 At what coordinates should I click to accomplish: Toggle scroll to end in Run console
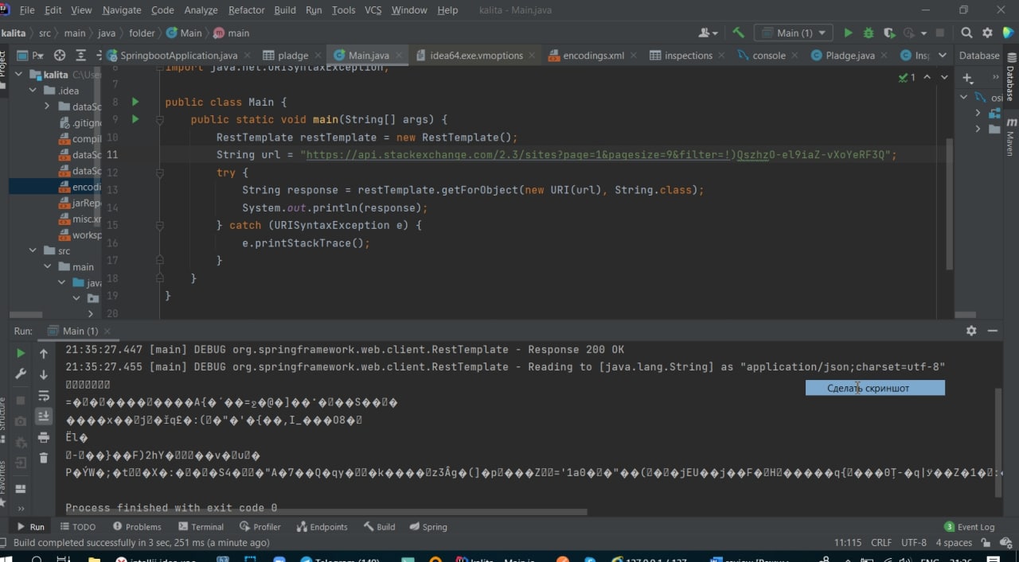44,416
